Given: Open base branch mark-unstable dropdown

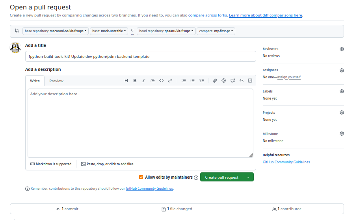Looking at the screenshot, I should coord(109,31).
